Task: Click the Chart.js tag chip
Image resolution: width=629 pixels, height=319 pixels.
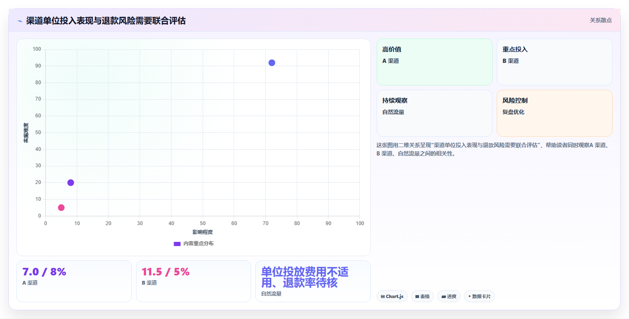Action: pos(392,296)
